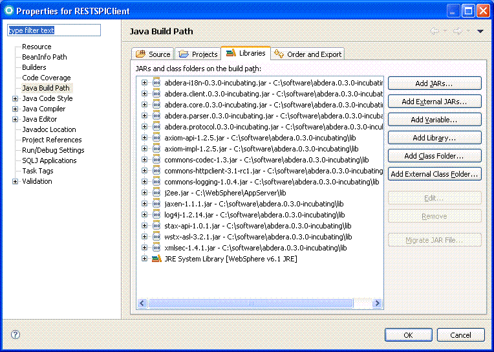
Task: Click the jar icon of stax-api-1.0.1.jar
Action: pyautogui.click(x=156, y=226)
